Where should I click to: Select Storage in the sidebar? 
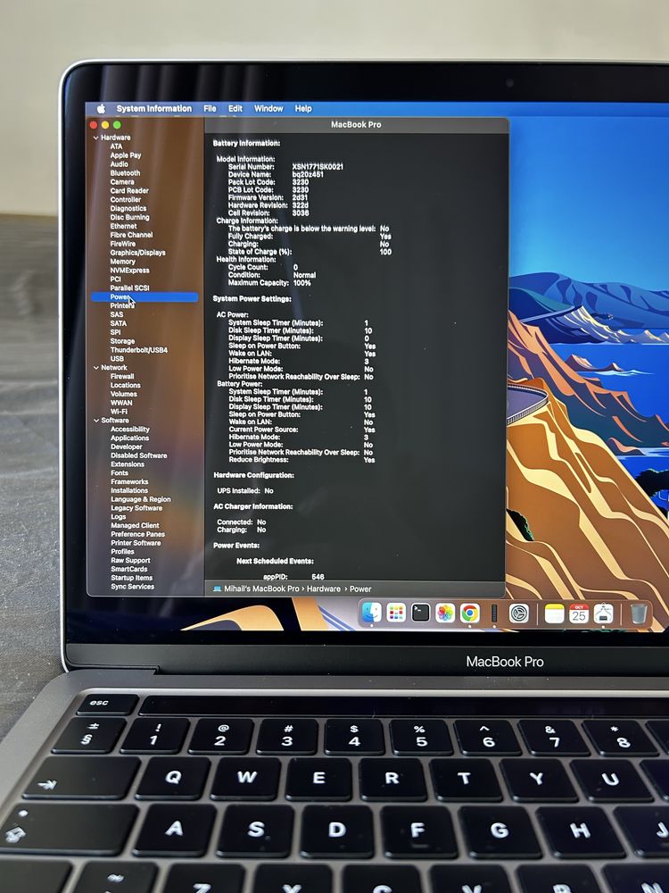click(x=122, y=341)
